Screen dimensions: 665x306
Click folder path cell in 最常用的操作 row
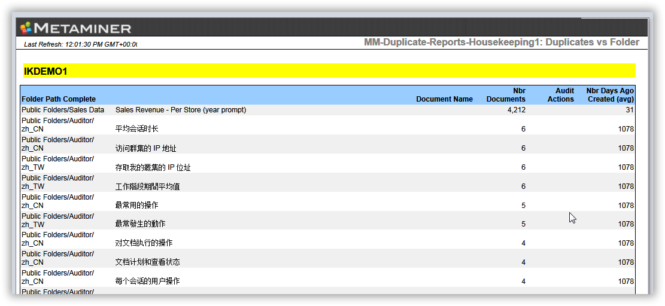[x=57, y=201]
